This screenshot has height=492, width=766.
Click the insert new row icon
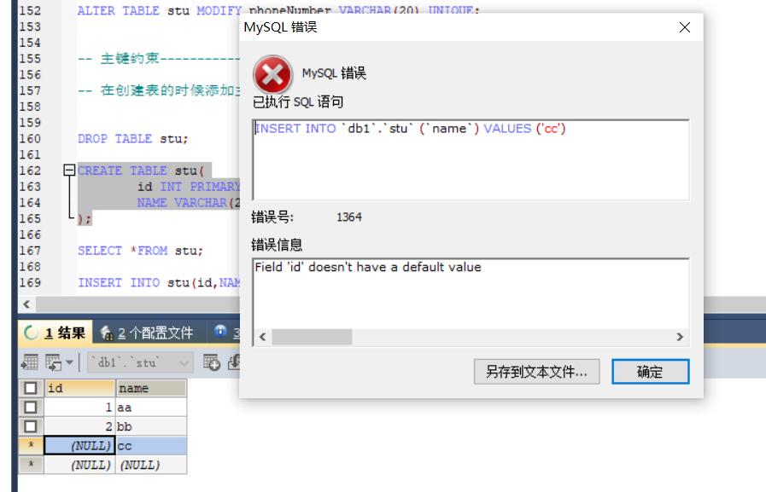tap(212, 362)
